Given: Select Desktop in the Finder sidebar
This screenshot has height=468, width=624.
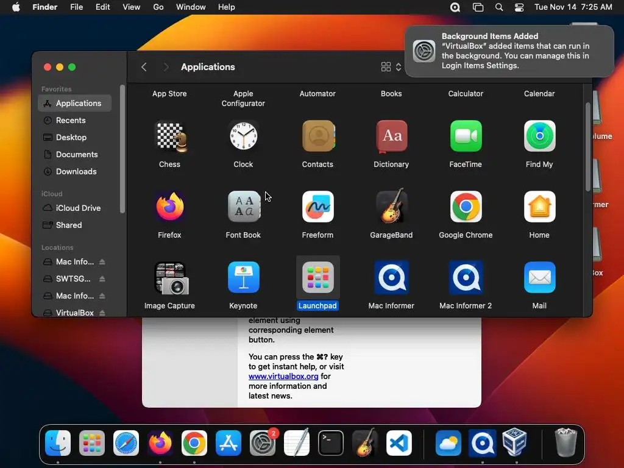Looking at the screenshot, I should point(75,137).
